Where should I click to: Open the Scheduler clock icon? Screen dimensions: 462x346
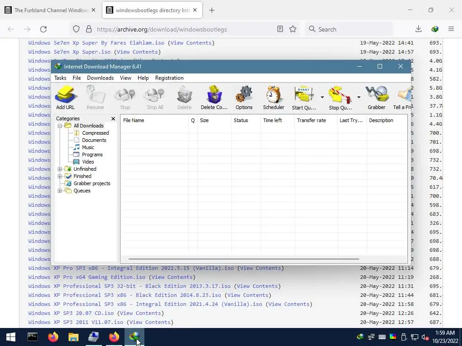274,97
